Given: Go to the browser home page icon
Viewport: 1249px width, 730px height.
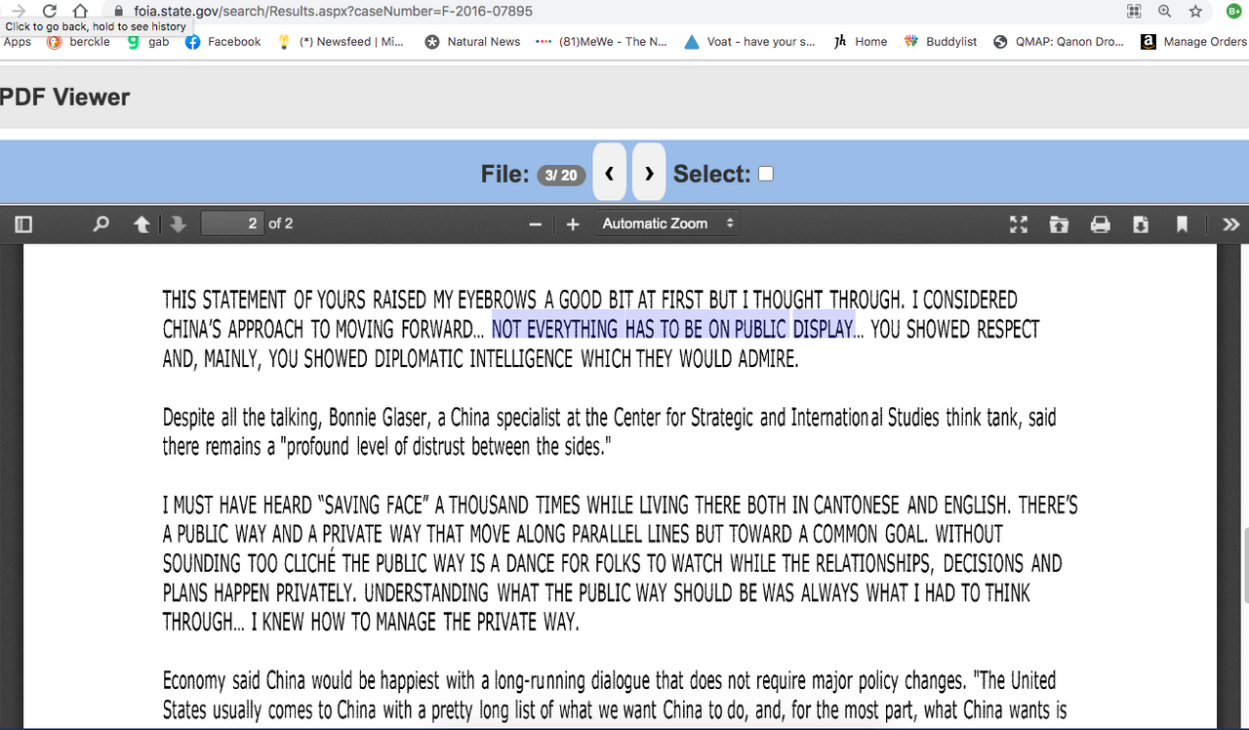Looking at the screenshot, I should click(x=81, y=11).
